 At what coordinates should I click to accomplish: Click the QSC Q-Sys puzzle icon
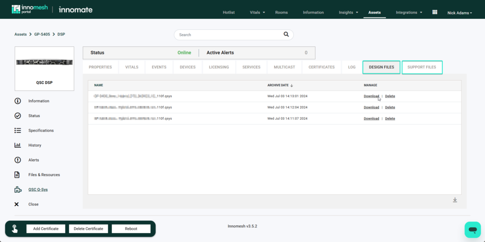(18, 190)
